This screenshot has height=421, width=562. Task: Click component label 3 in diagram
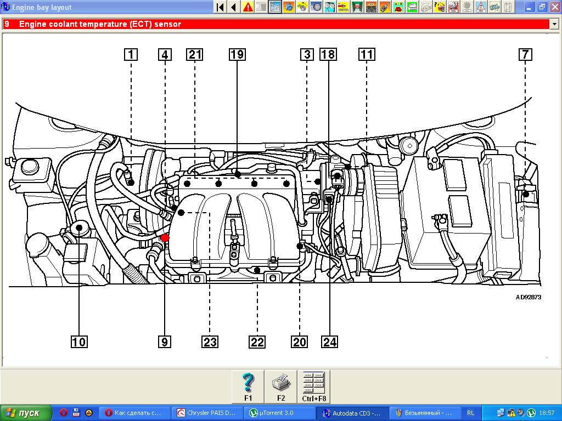307,54
